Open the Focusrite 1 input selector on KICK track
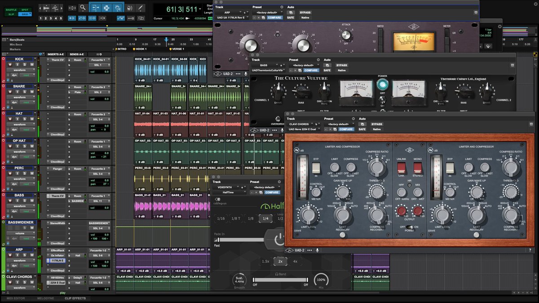 99,60
